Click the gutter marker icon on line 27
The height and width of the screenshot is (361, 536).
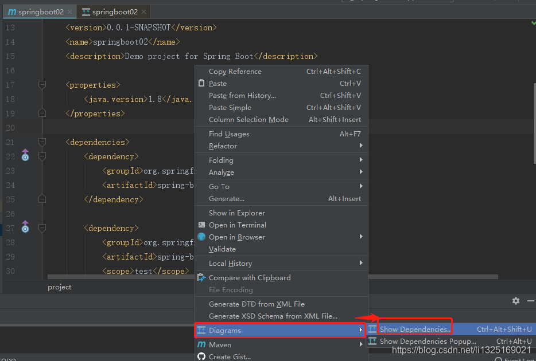click(x=25, y=226)
